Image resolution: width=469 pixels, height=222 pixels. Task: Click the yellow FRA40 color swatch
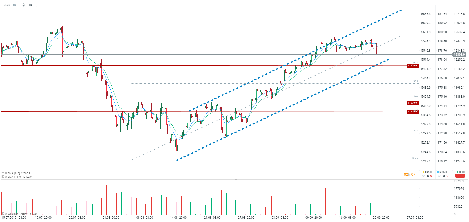424,172
